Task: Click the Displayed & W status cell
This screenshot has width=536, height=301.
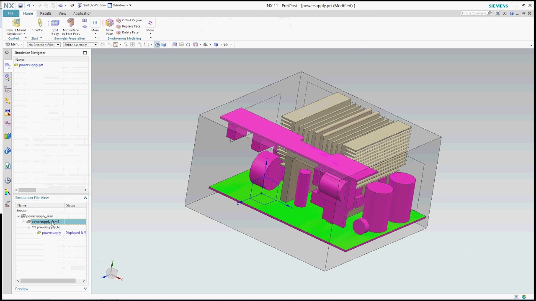Action: pyautogui.click(x=76, y=232)
